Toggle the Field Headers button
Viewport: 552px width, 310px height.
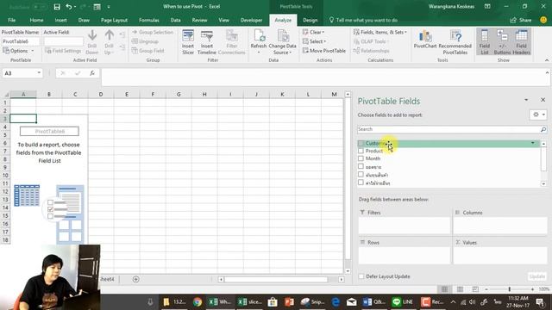point(521,42)
